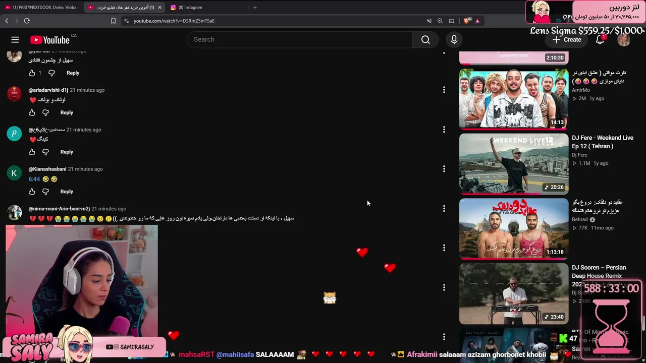
Task: Go to the YouTube home logo
Action: point(49,40)
